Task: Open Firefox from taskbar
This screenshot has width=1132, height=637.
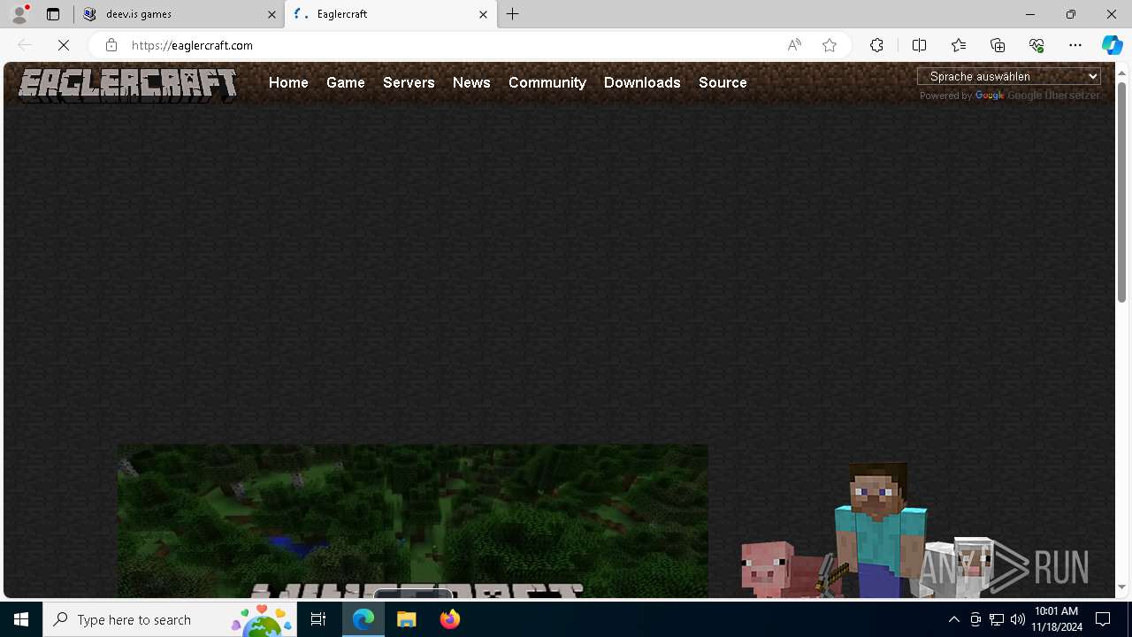Action: [x=449, y=619]
